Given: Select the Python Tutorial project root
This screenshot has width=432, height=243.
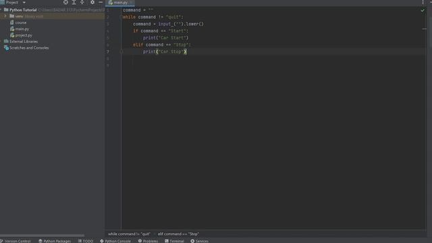Looking at the screenshot, I should [x=23, y=10].
